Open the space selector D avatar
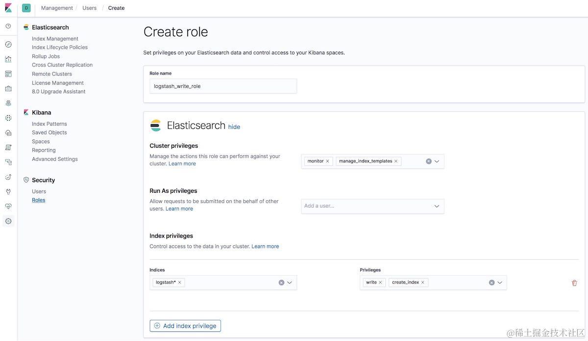This screenshot has height=341, width=588. 26,8
